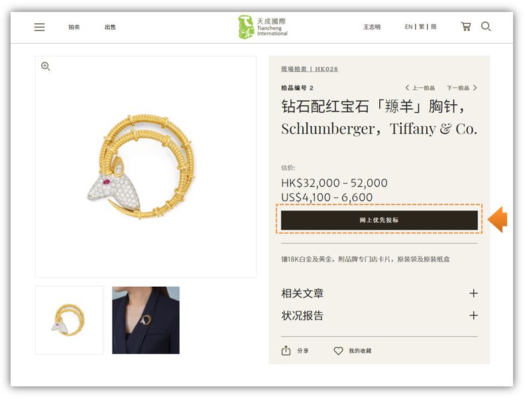Switch language to EN
This screenshot has height=399, width=525.
[408, 27]
